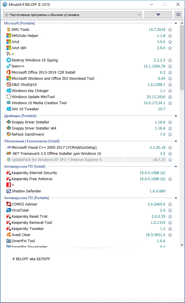Collapse the Microsoft [Portable] section
Screen dimensions: 185x303
[176, 23]
